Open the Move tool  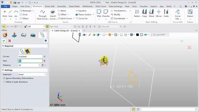[x=151, y=13]
